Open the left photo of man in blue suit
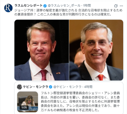 pyautogui.click(x=42, y=50)
